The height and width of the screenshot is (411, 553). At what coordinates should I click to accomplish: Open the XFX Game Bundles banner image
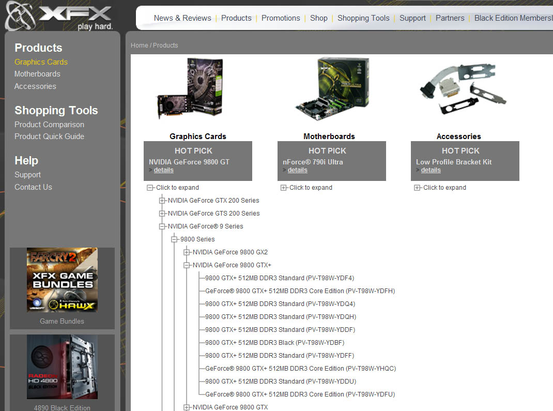tap(62, 280)
